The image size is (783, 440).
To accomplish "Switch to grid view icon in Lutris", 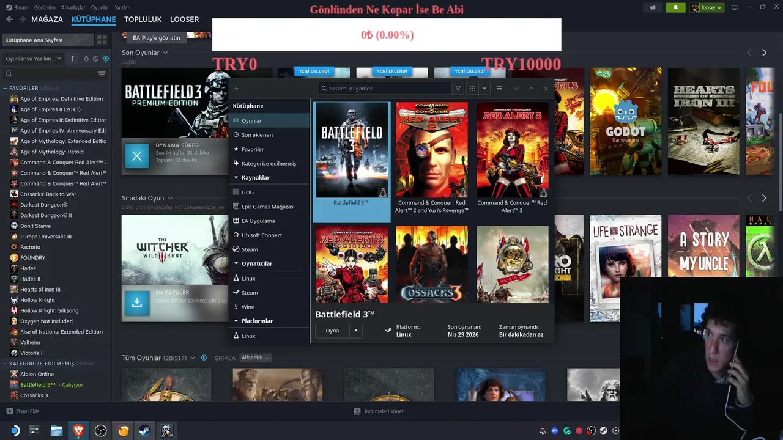I will coord(472,89).
